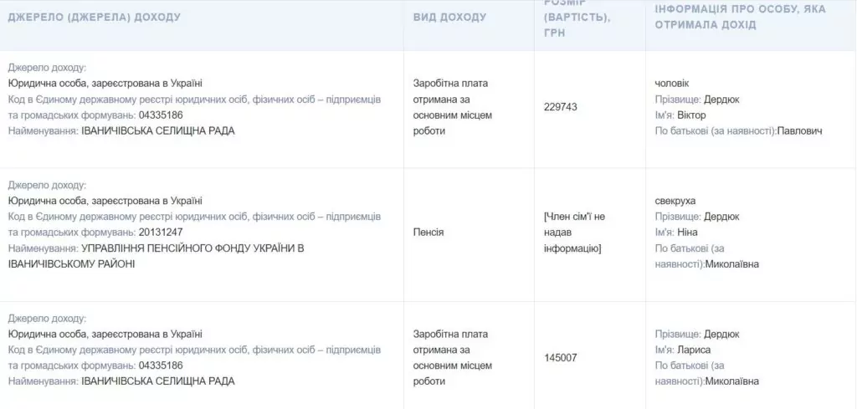This screenshot has height=409, width=857.
Task: Click 'ІВАНИЧІВСЬКА СЕЛИЩНА РАДА' in the last row
Action: pyautogui.click(x=158, y=381)
